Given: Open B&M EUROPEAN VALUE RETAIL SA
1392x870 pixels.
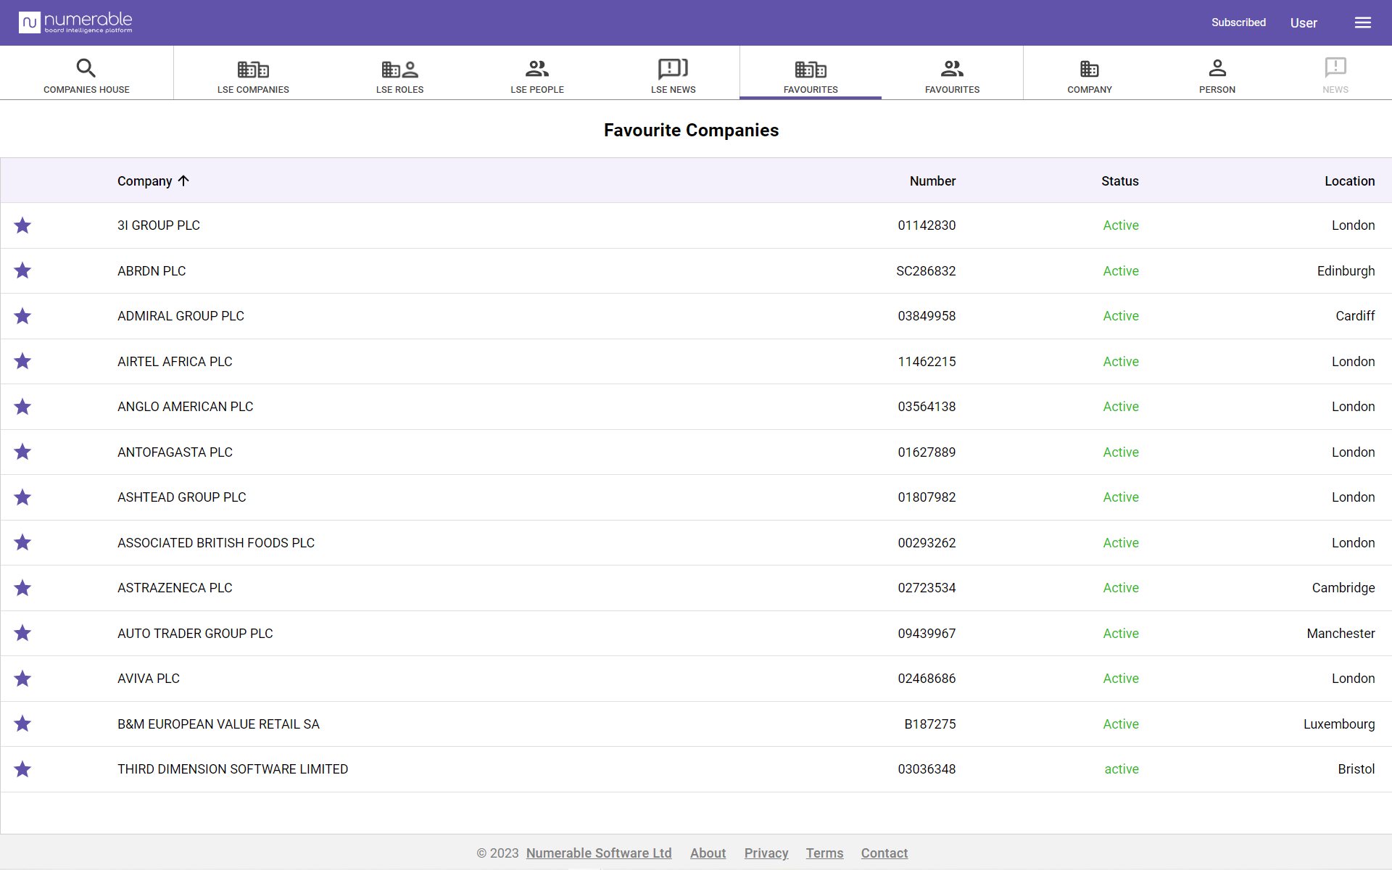Looking at the screenshot, I should [x=218, y=724].
